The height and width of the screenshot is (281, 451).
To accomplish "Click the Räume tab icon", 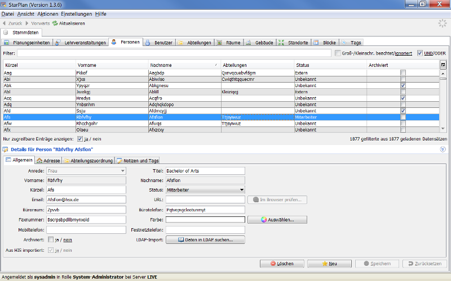I will point(219,43).
